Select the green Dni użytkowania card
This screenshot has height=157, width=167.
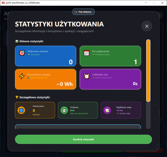coord(110,56)
